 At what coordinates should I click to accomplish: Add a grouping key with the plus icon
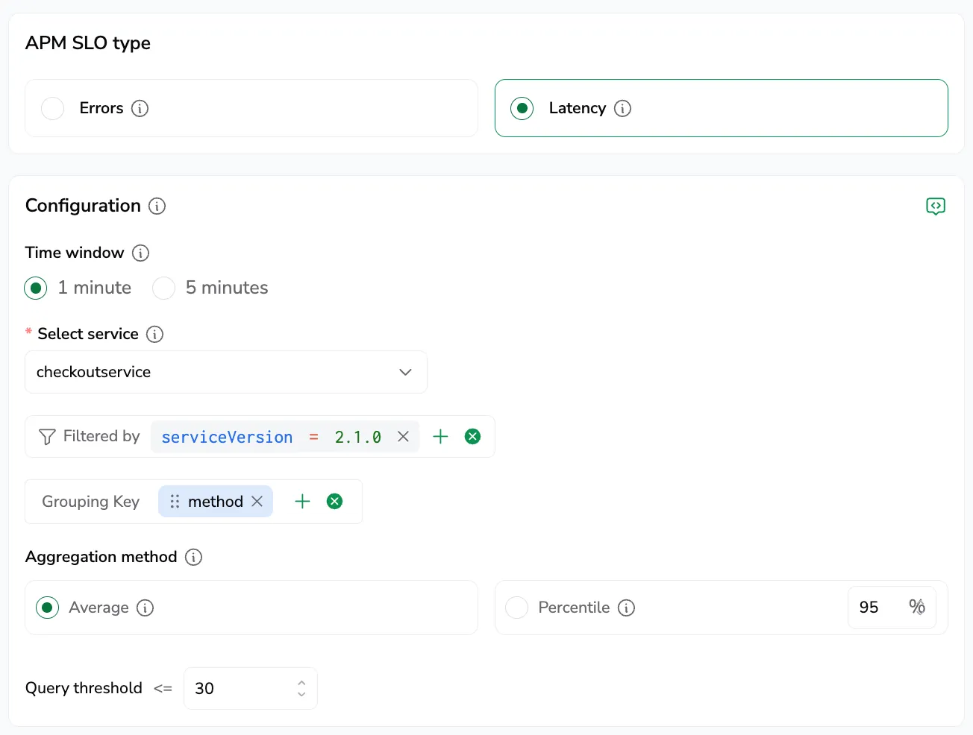(302, 502)
